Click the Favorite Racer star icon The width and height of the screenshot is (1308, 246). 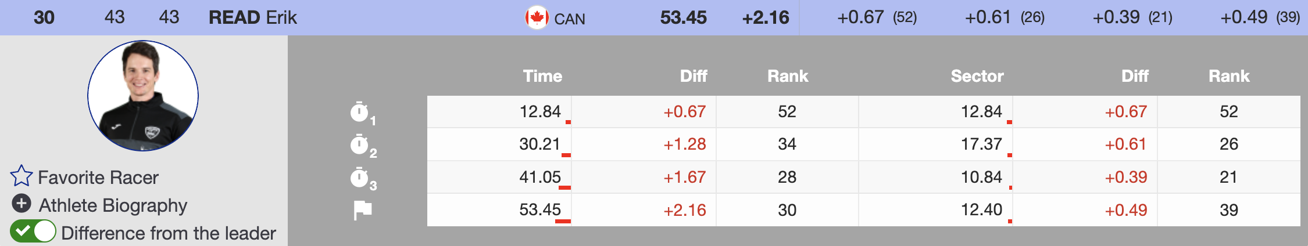[22, 176]
